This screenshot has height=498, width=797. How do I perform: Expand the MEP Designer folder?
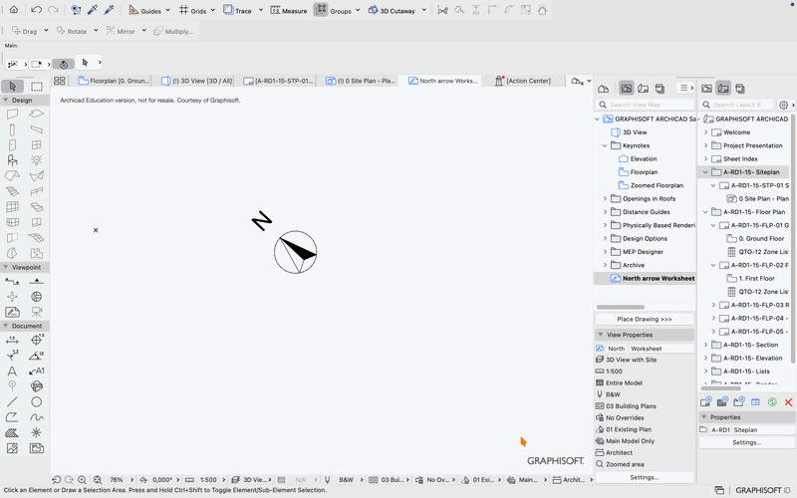[x=605, y=252]
